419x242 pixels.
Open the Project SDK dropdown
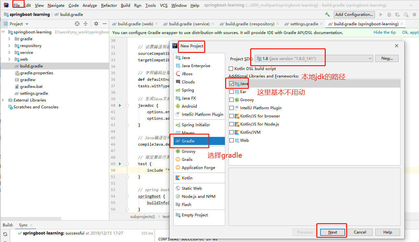click(x=314, y=58)
